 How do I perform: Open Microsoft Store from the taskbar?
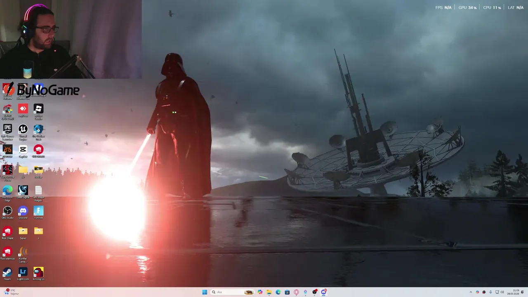coord(287,292)
